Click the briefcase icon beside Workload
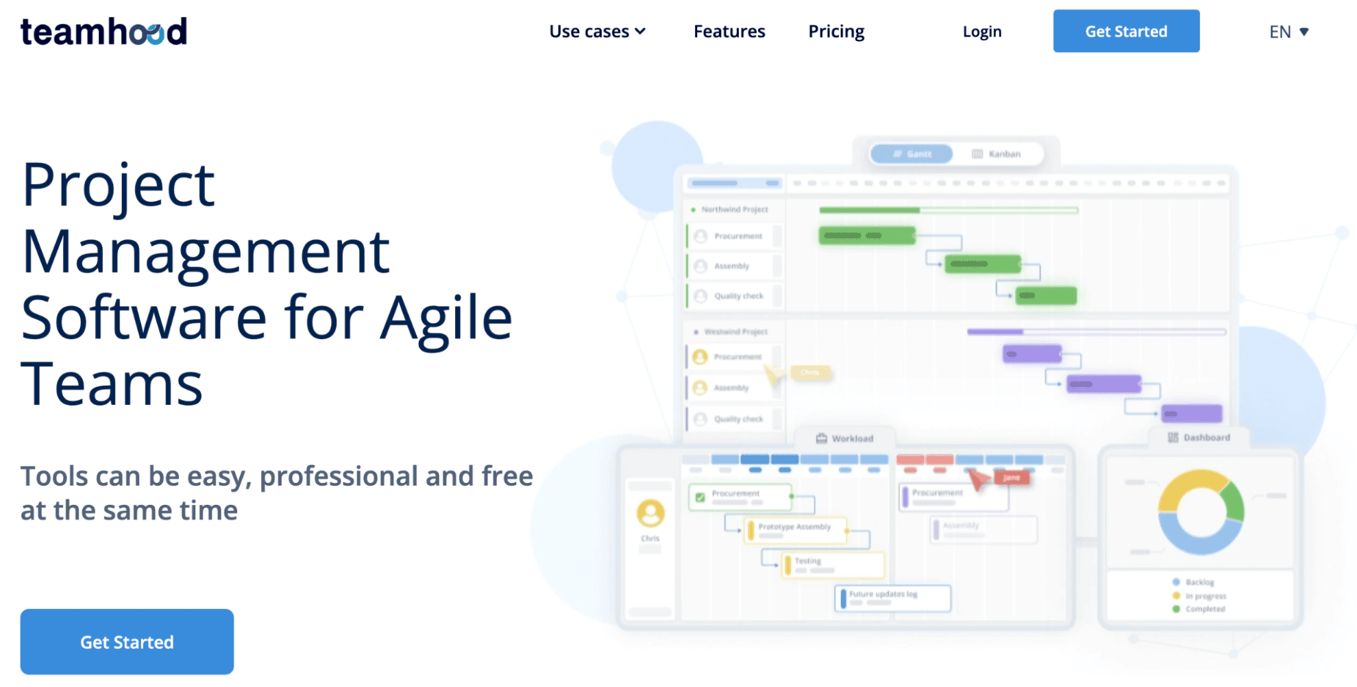The image size is (1357, 687). click(821, 438)
